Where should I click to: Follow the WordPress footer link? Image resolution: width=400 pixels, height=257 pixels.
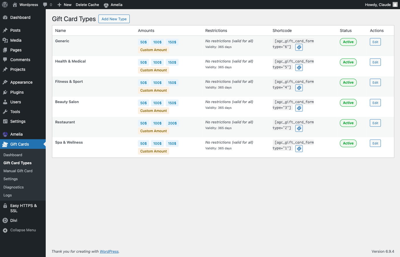click(109, 252)
